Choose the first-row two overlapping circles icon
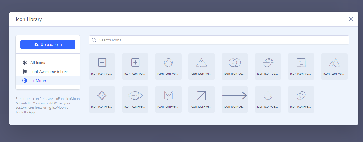The height and width of the screenshot is (142, 363). click(235, 66)
